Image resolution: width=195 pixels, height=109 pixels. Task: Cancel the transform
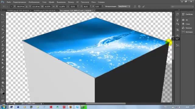[x=139, y=6]
